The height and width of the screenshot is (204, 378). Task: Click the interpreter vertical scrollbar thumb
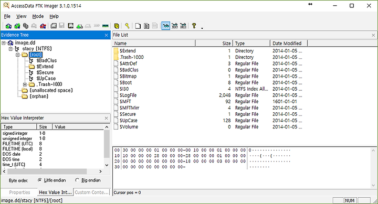click(x=107, y=144)
